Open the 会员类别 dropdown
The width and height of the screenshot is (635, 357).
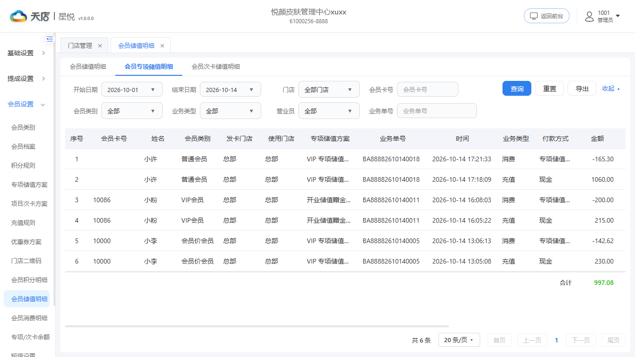coord(132,111)
